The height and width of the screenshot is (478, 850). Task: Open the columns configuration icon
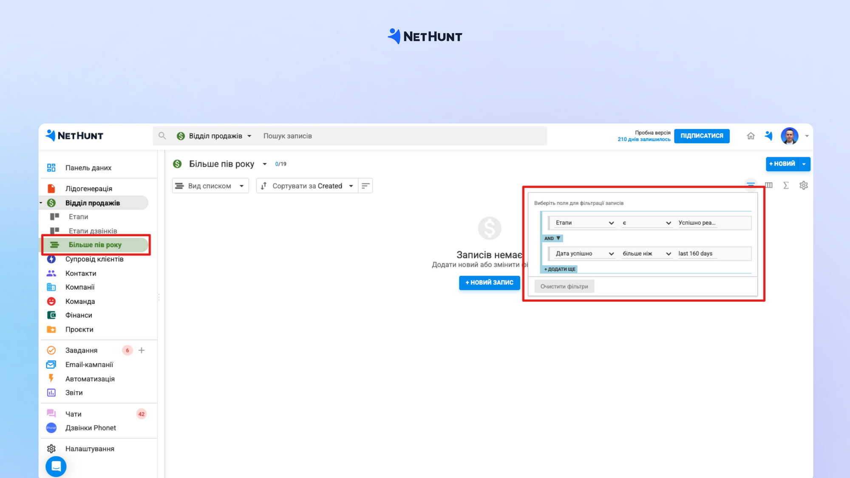(x=768, y=185)
